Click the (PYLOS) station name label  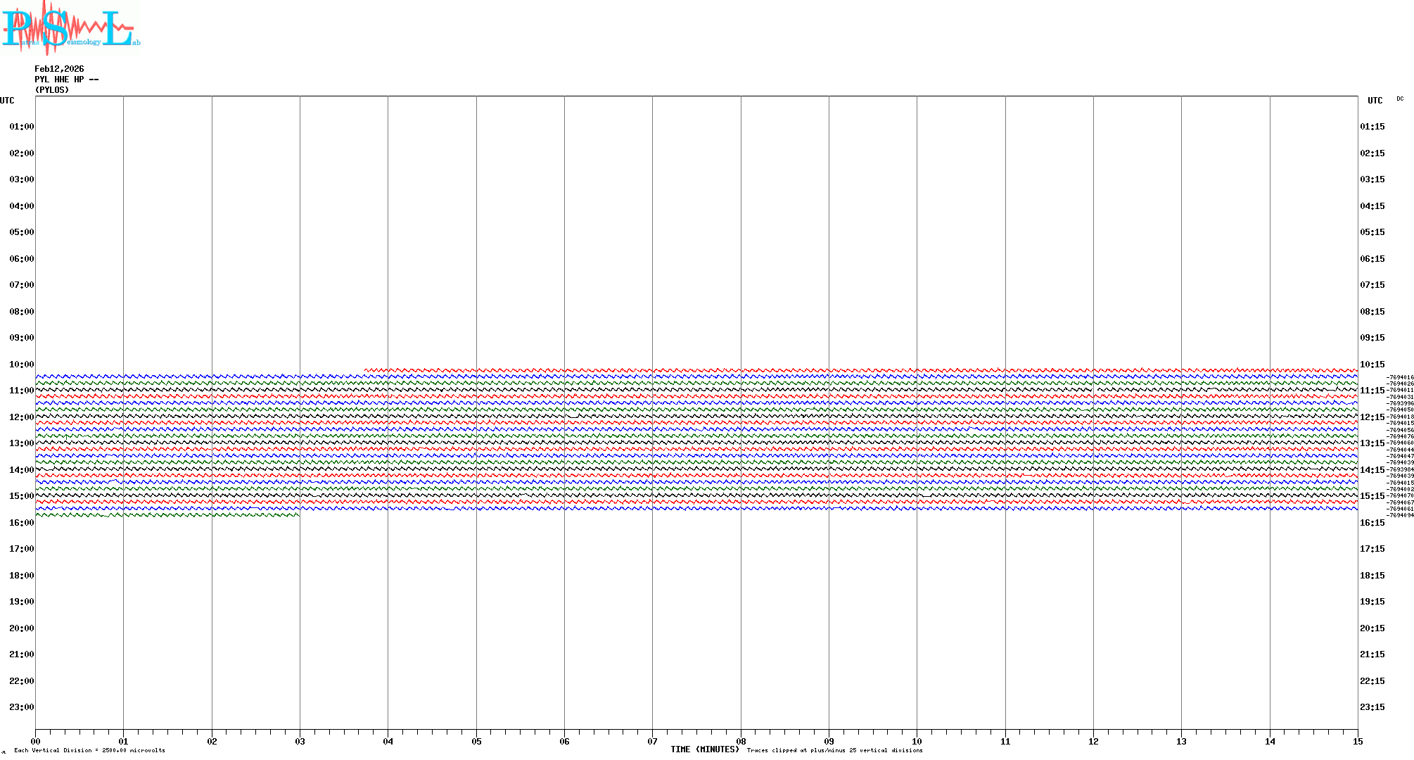click(x=52, y=90)
